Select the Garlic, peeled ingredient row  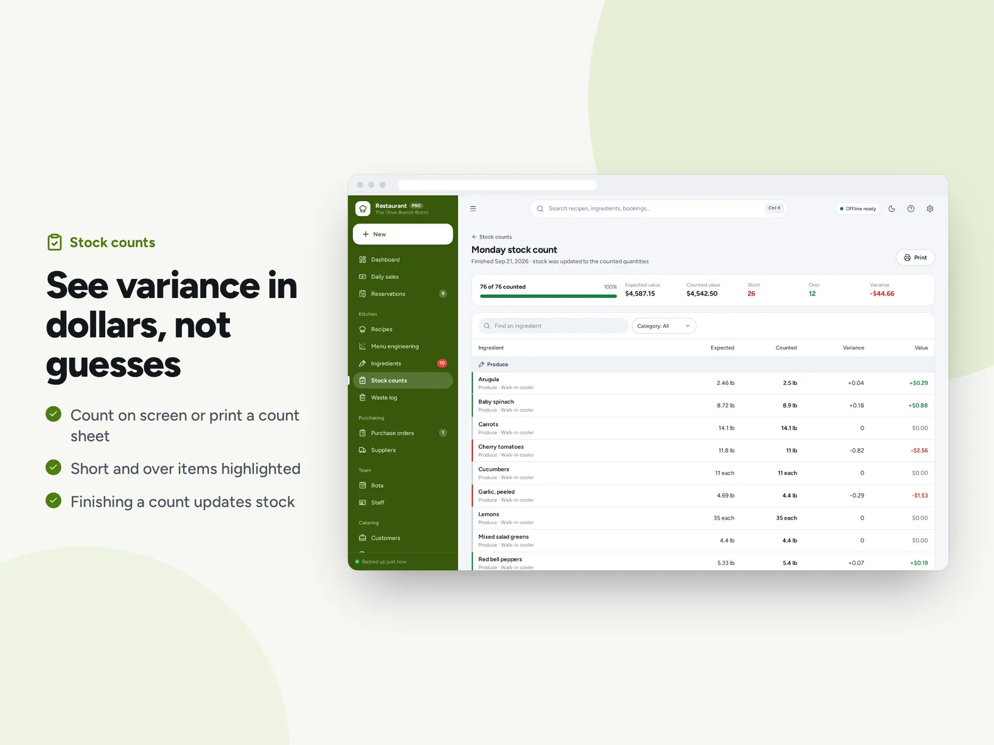(703, 495)
